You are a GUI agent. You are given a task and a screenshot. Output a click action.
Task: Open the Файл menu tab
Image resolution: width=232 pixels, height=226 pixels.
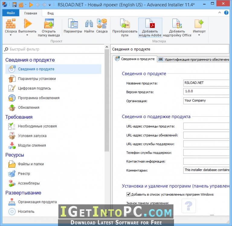11,13
